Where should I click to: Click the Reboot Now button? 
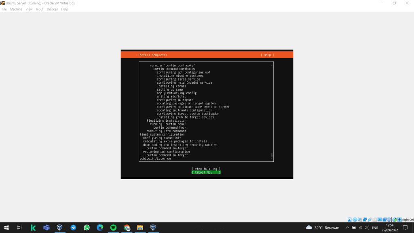(206, 172)
